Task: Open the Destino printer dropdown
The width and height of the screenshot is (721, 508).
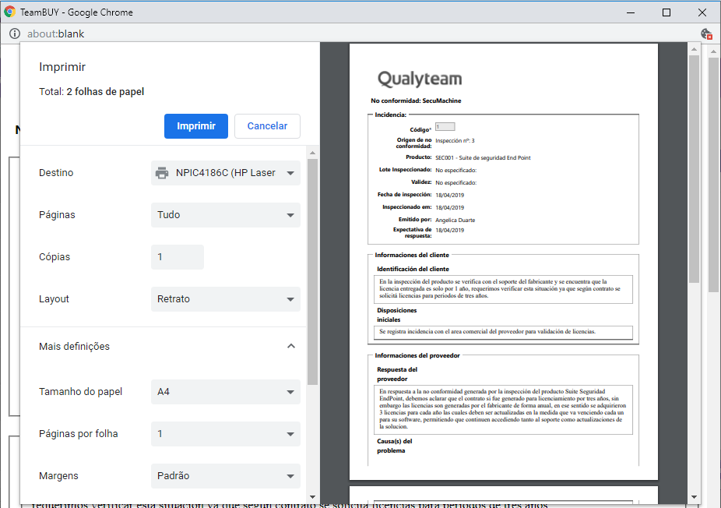Action: 225,173
